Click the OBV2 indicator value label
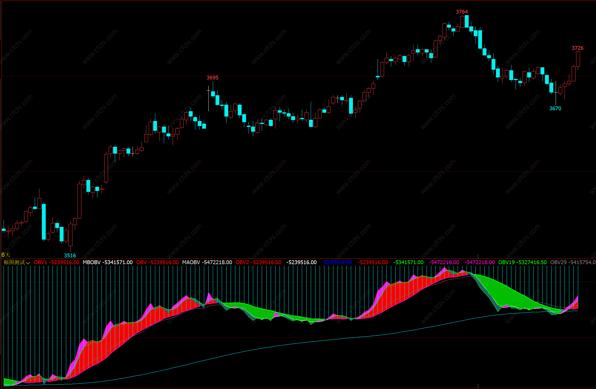Screen dimensions: 596x389 pos(258,262)
